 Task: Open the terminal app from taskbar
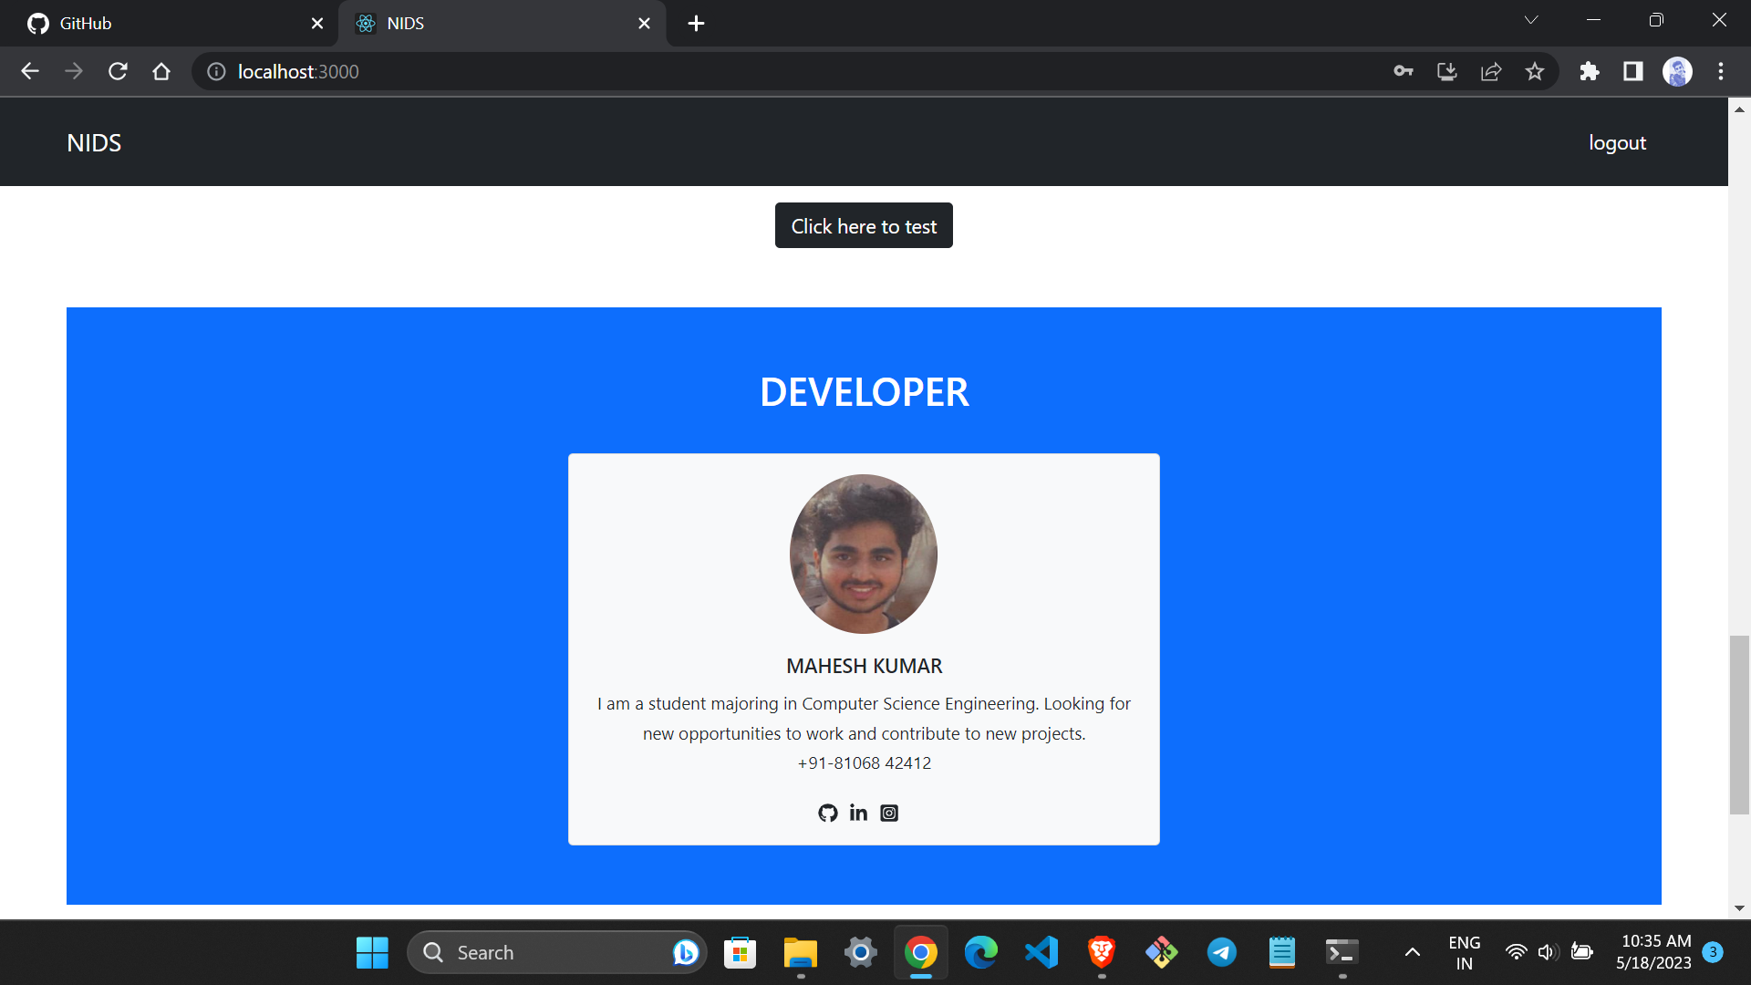click(1342, 952)
